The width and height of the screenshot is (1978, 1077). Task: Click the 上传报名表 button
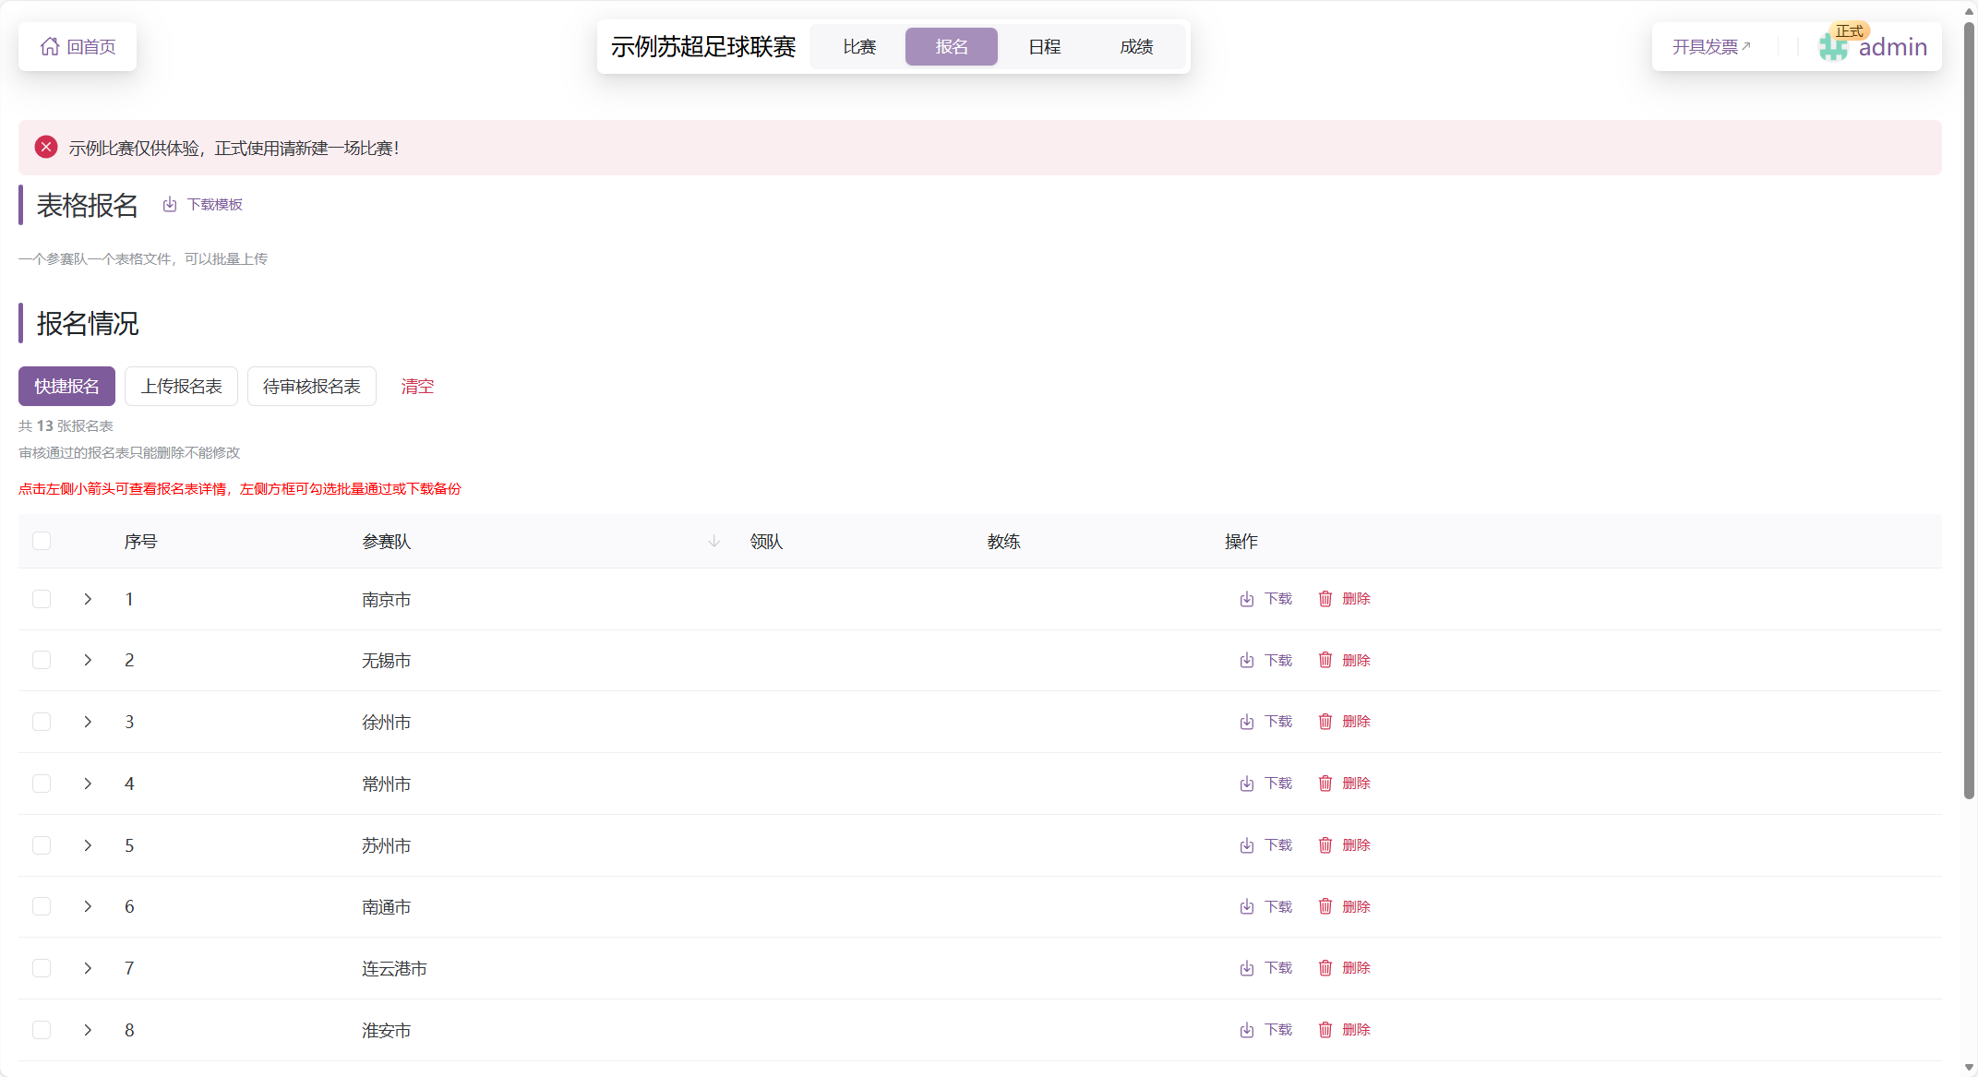tap(181, 386)
